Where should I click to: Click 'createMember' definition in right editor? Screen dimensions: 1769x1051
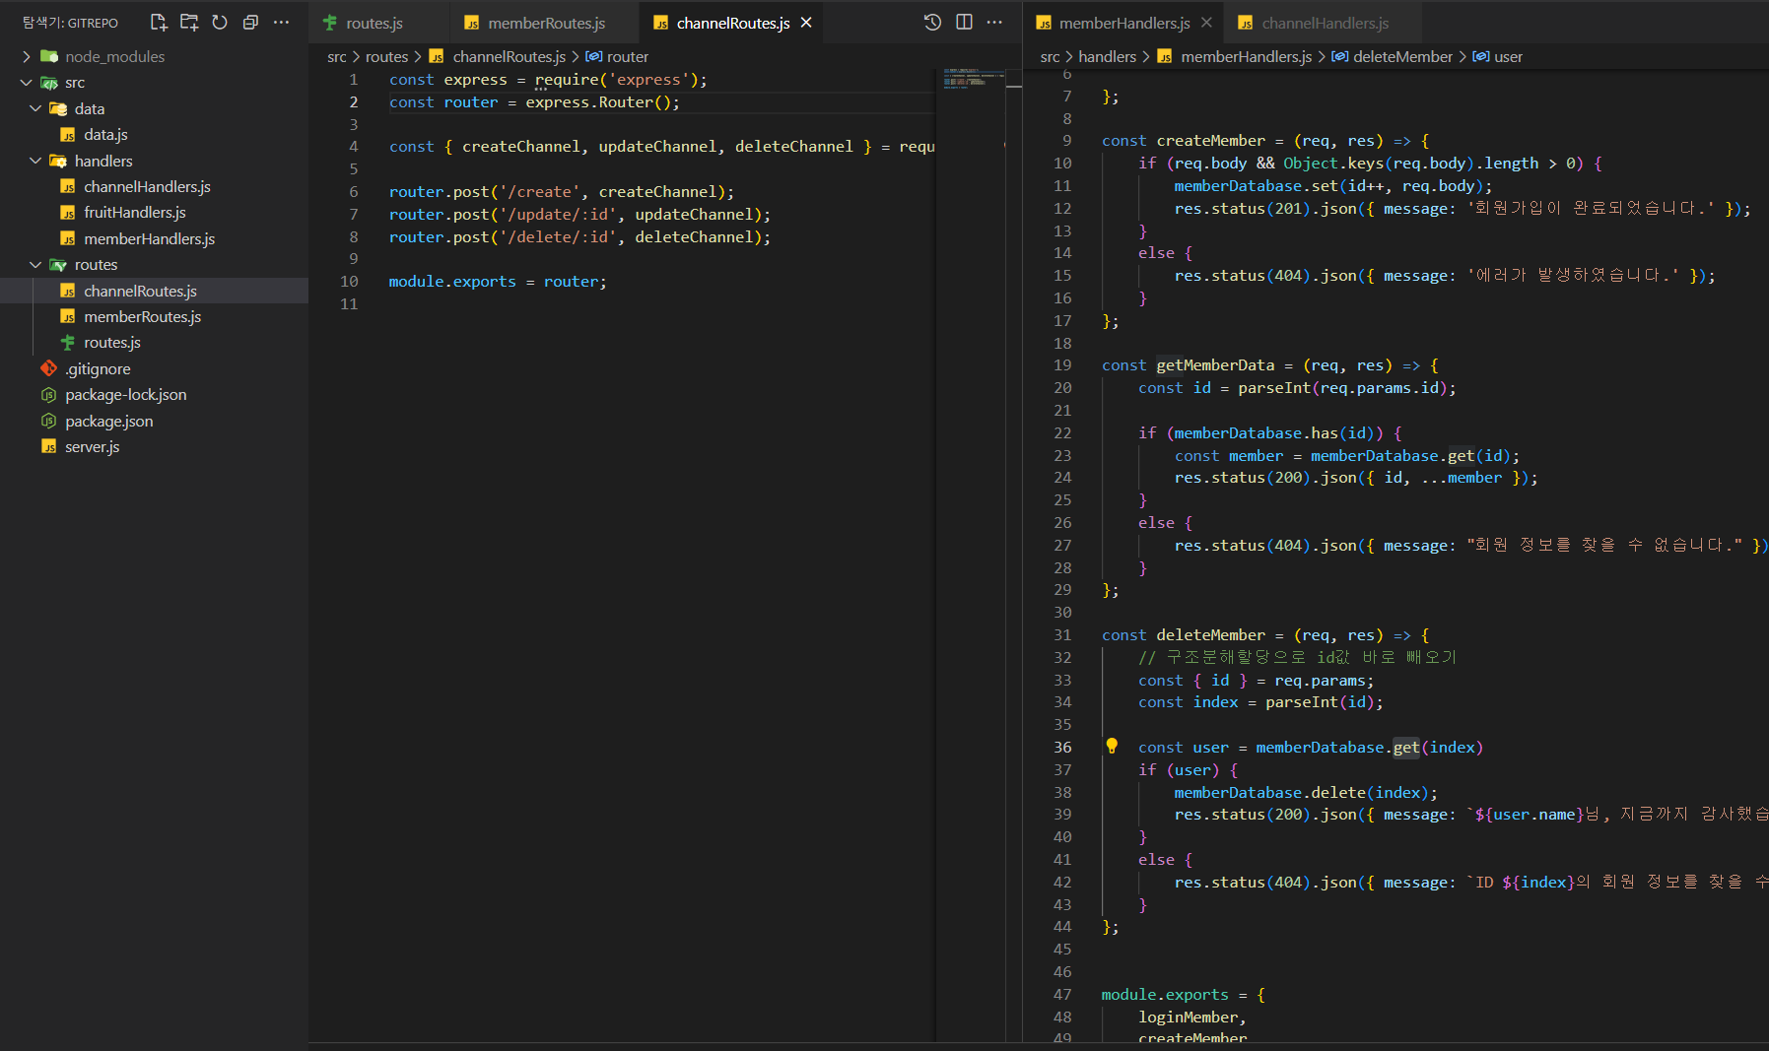pyautogui.click(x=1210, y=140)
